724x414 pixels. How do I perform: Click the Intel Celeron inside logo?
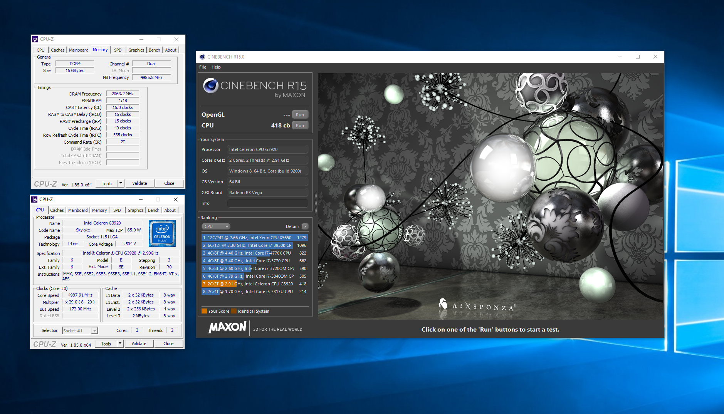[x=162, y=233]
